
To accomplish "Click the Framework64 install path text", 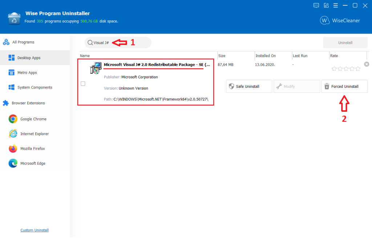I will pos(161,99).
